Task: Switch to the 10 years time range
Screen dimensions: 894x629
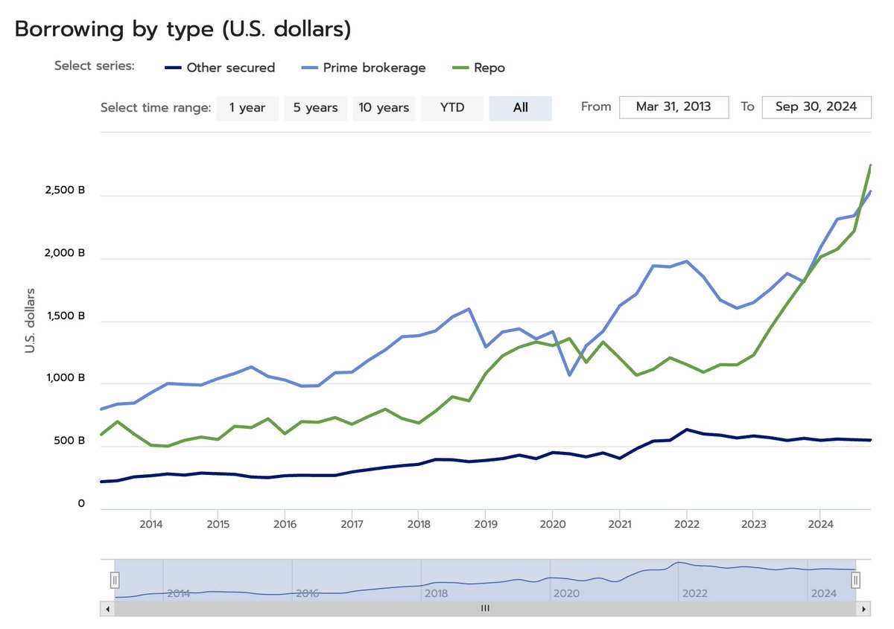Action: tap(384, 108)
